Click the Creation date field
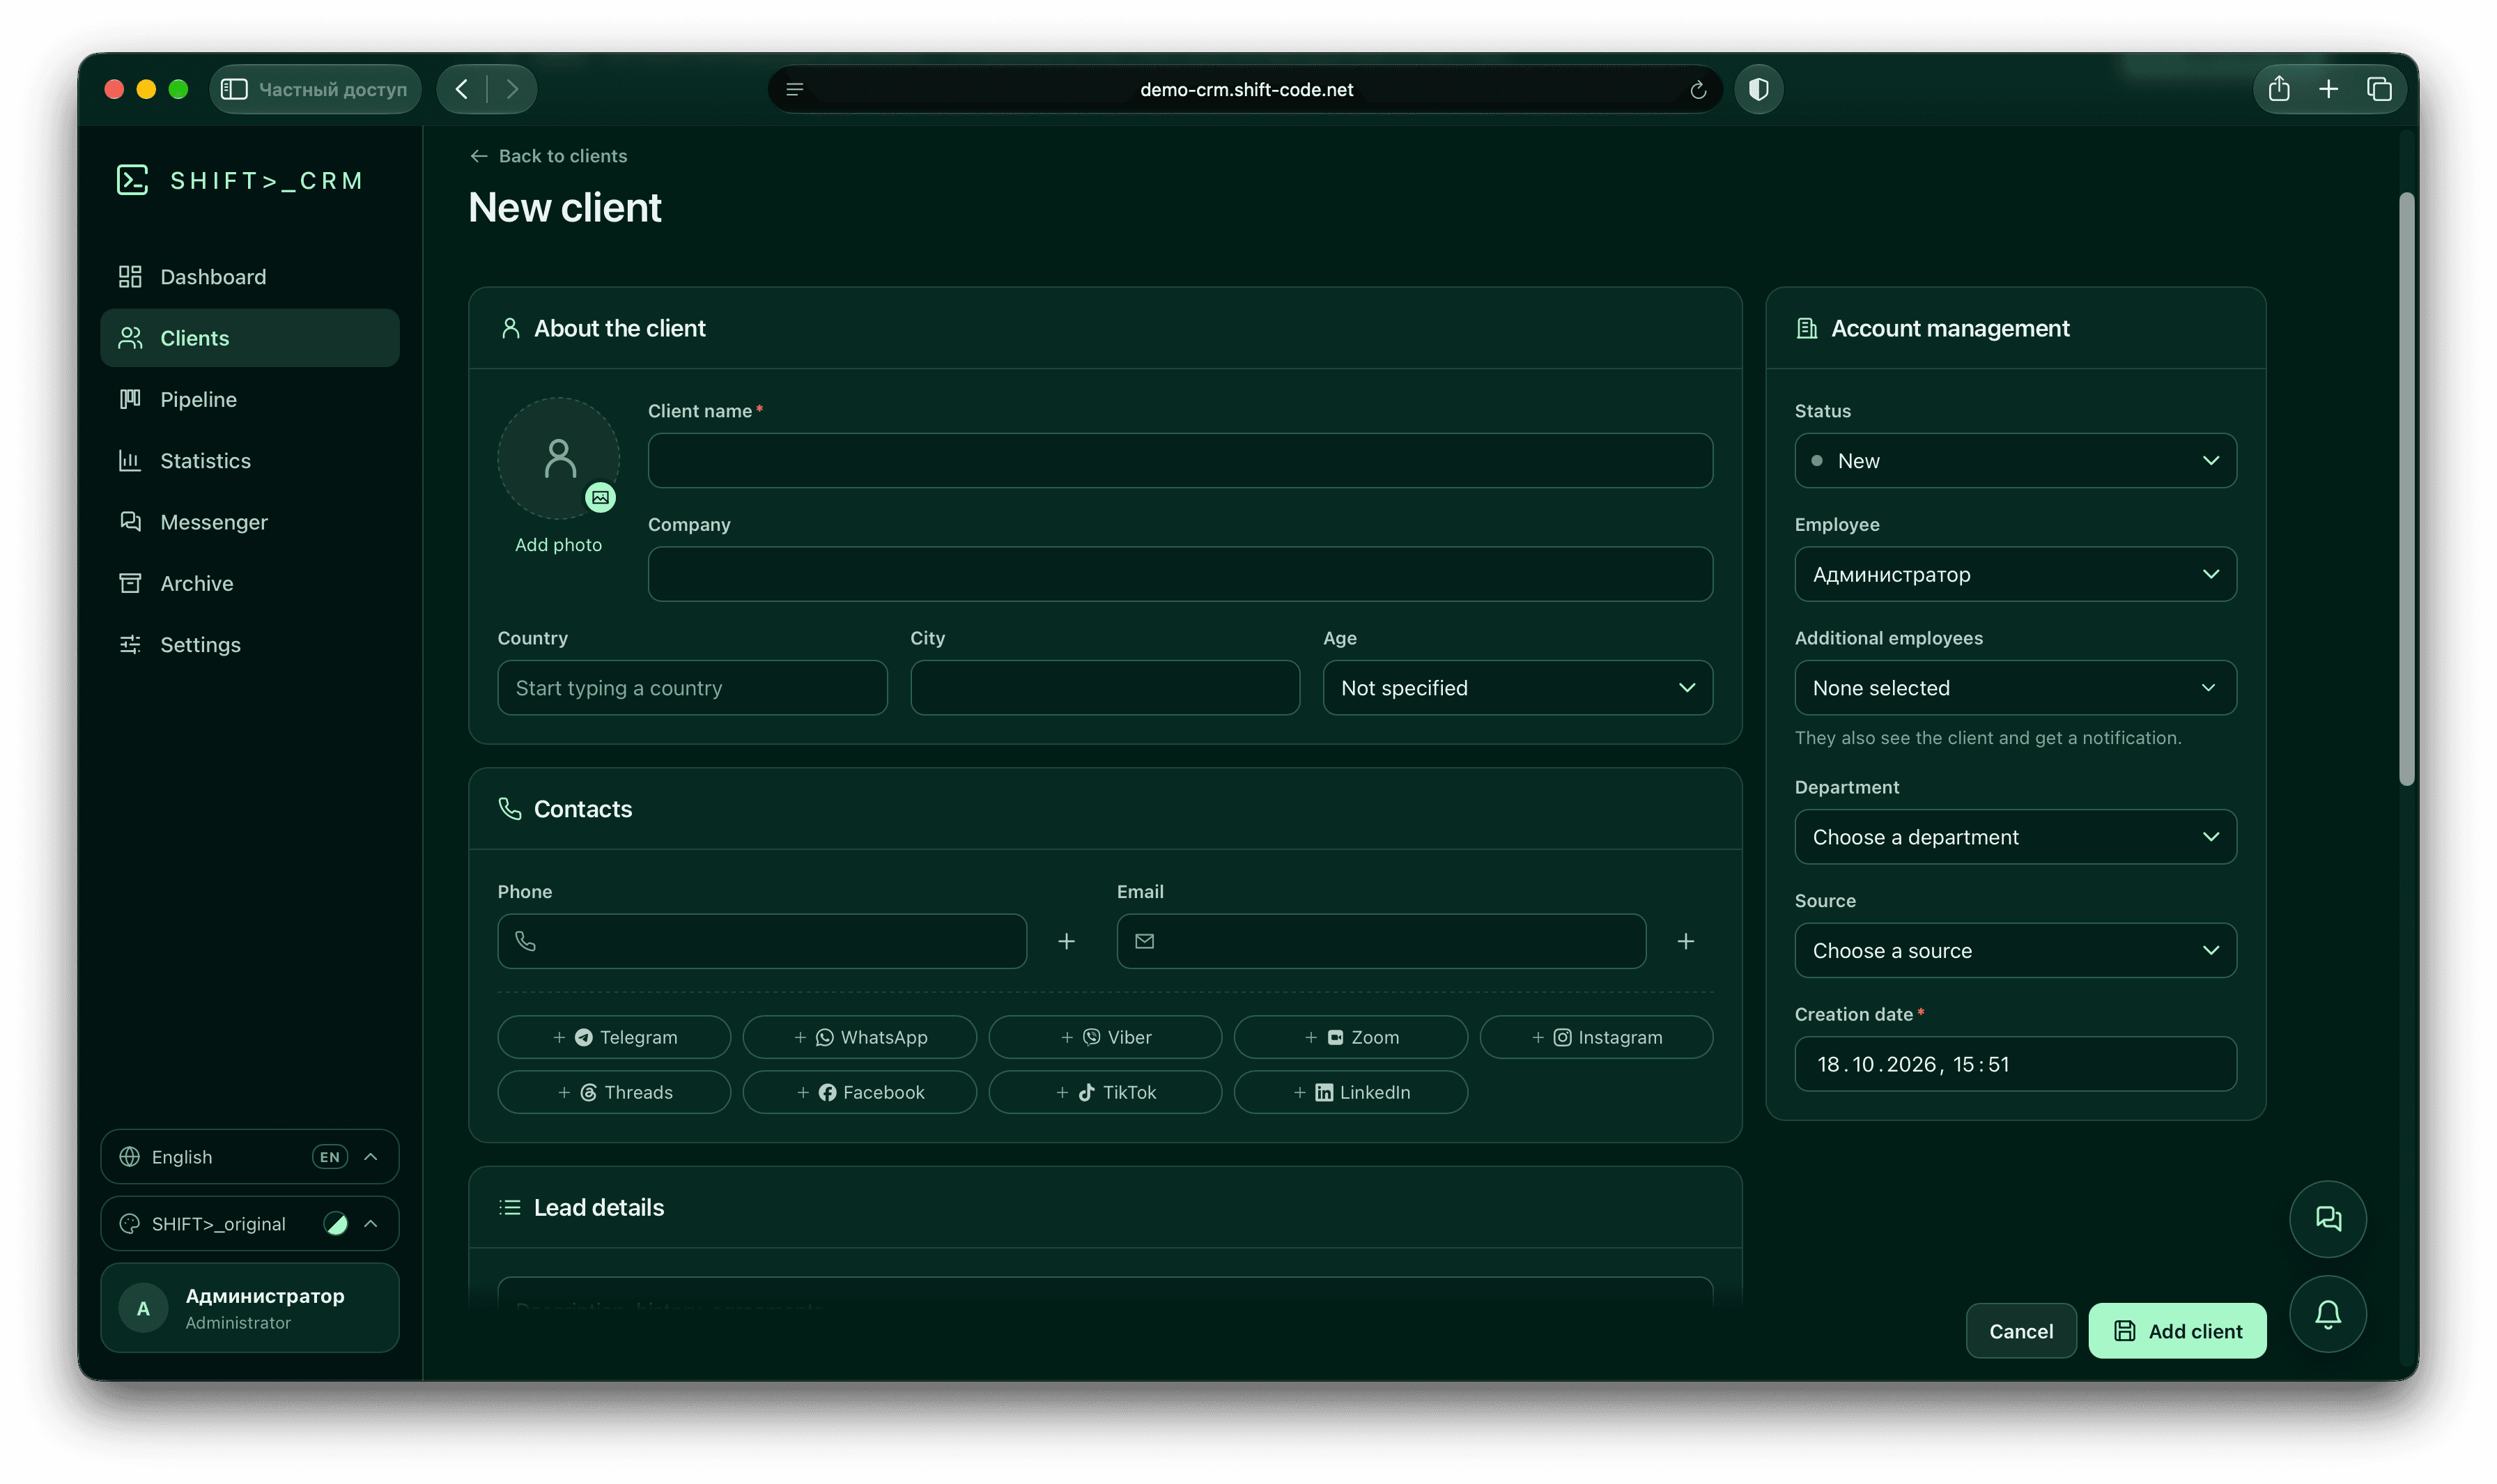 coord(2015,1063)
